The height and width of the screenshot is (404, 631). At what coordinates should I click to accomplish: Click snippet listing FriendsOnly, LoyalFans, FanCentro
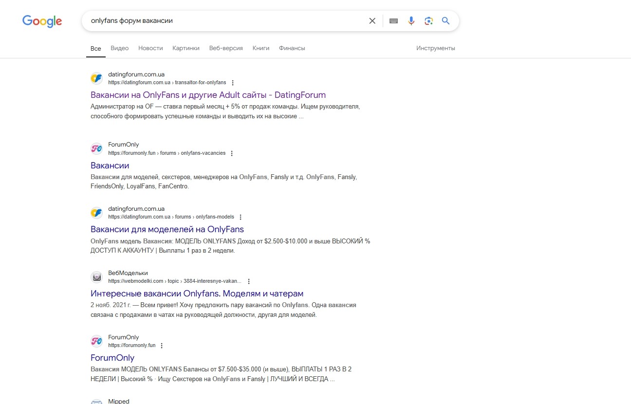[x=223, y=182]
